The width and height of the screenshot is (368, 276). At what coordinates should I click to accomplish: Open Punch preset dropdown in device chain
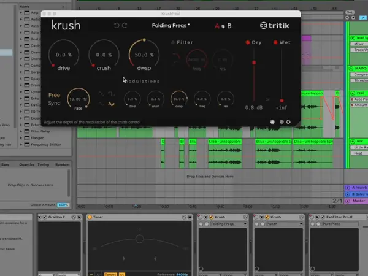pyautogui.click(x=285, y=224)
